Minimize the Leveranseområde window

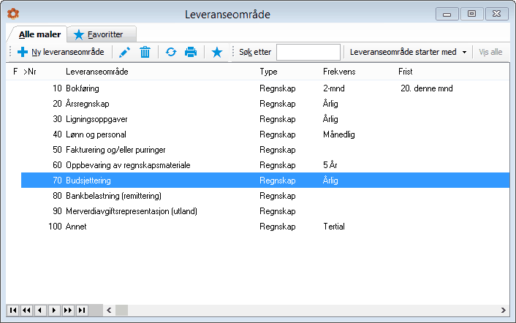447,14
